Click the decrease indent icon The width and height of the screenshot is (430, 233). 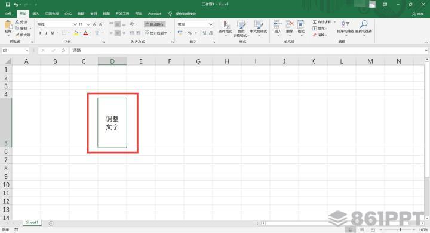[132, 33]
